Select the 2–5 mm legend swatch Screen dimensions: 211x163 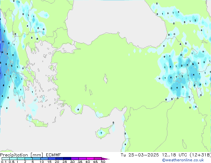coord(29,159)
